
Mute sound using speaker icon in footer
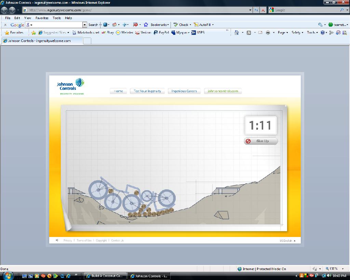coord(57,240)
